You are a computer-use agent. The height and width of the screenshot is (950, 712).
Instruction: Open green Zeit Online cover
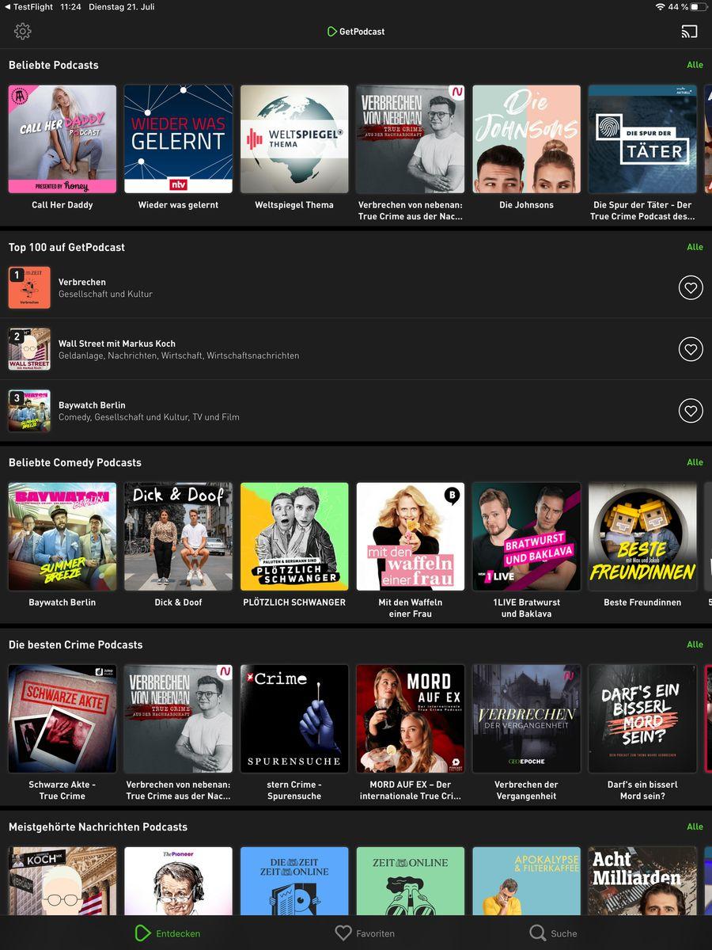pos(411,881)
